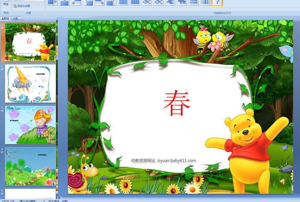Screen dimensions: 300x202
Task: Click the spell check status bar icon
Action: pyautogui.click(x=43, y=201)
